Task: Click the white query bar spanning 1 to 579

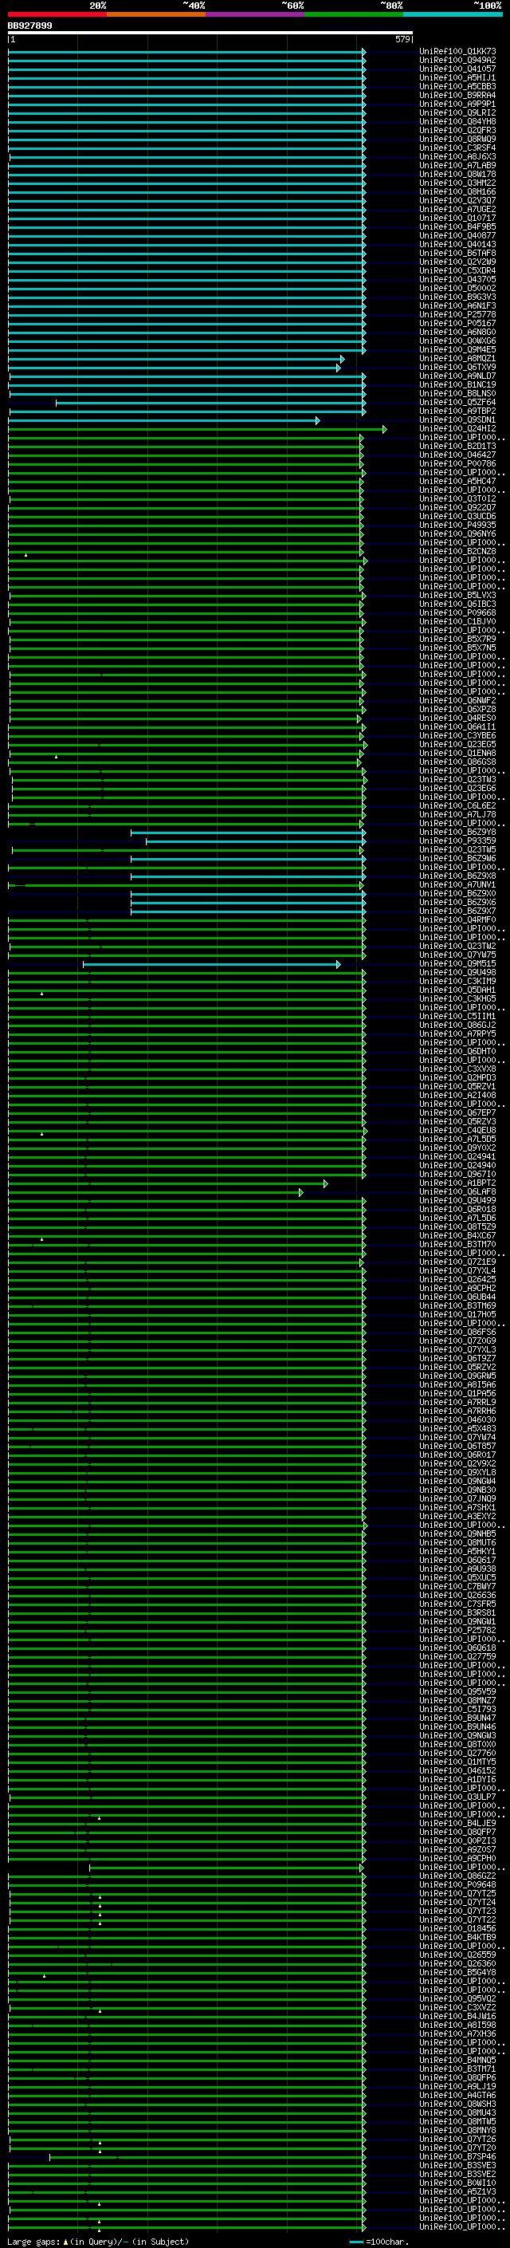Action: [x=210, y=33]
